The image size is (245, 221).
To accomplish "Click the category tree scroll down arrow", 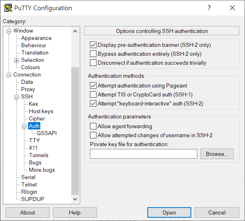I will (75, 199).
